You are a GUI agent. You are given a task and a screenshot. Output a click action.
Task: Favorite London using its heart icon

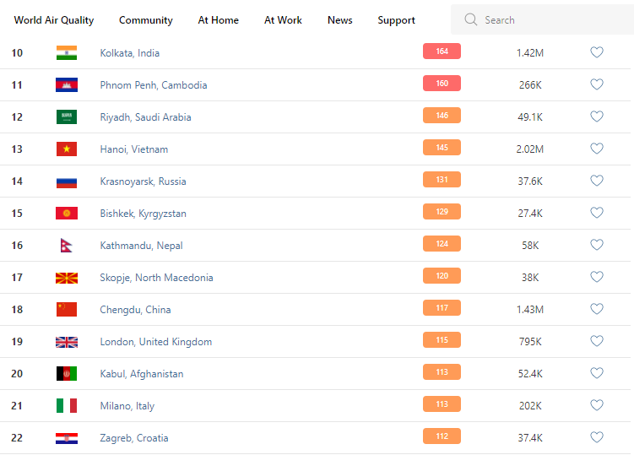pos(597,341)
